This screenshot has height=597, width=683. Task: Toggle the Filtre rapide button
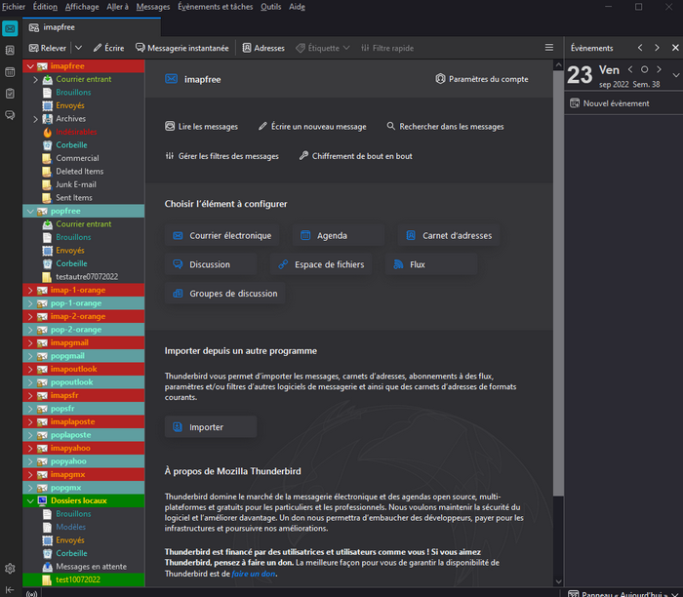coord(387,48)
